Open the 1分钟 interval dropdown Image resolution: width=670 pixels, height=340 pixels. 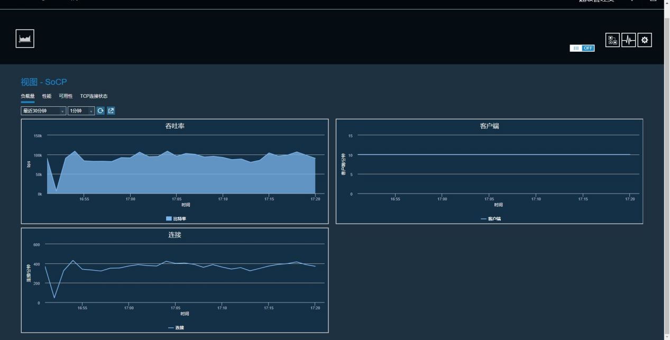tap(81, 111)
